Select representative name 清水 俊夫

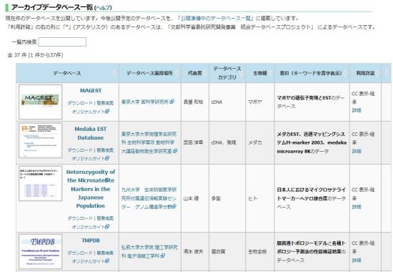pyautogui.click(x=193, y=251)
